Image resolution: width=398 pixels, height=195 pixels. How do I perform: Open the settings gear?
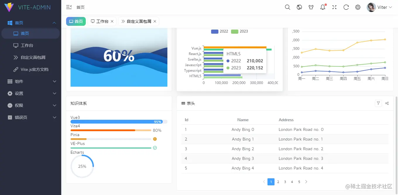(358, 7)
